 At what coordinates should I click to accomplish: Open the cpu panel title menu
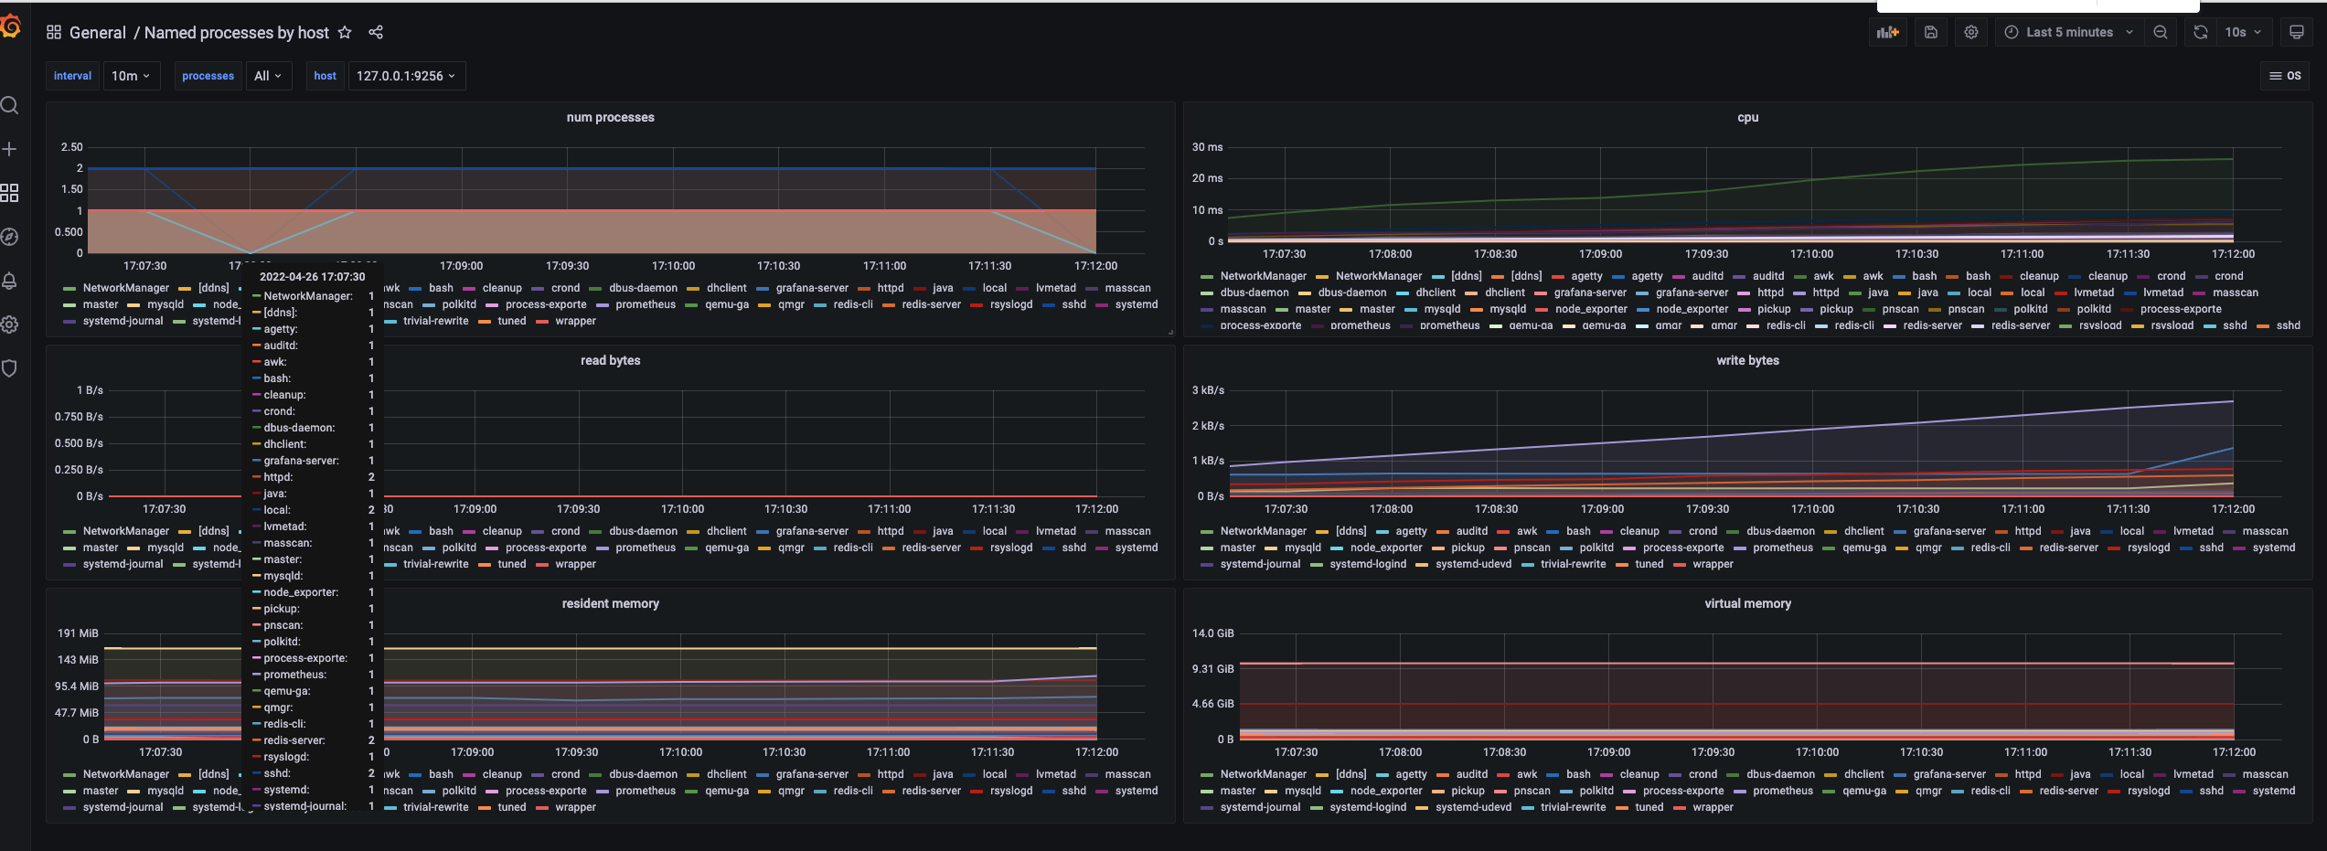tap(1747, 117)
